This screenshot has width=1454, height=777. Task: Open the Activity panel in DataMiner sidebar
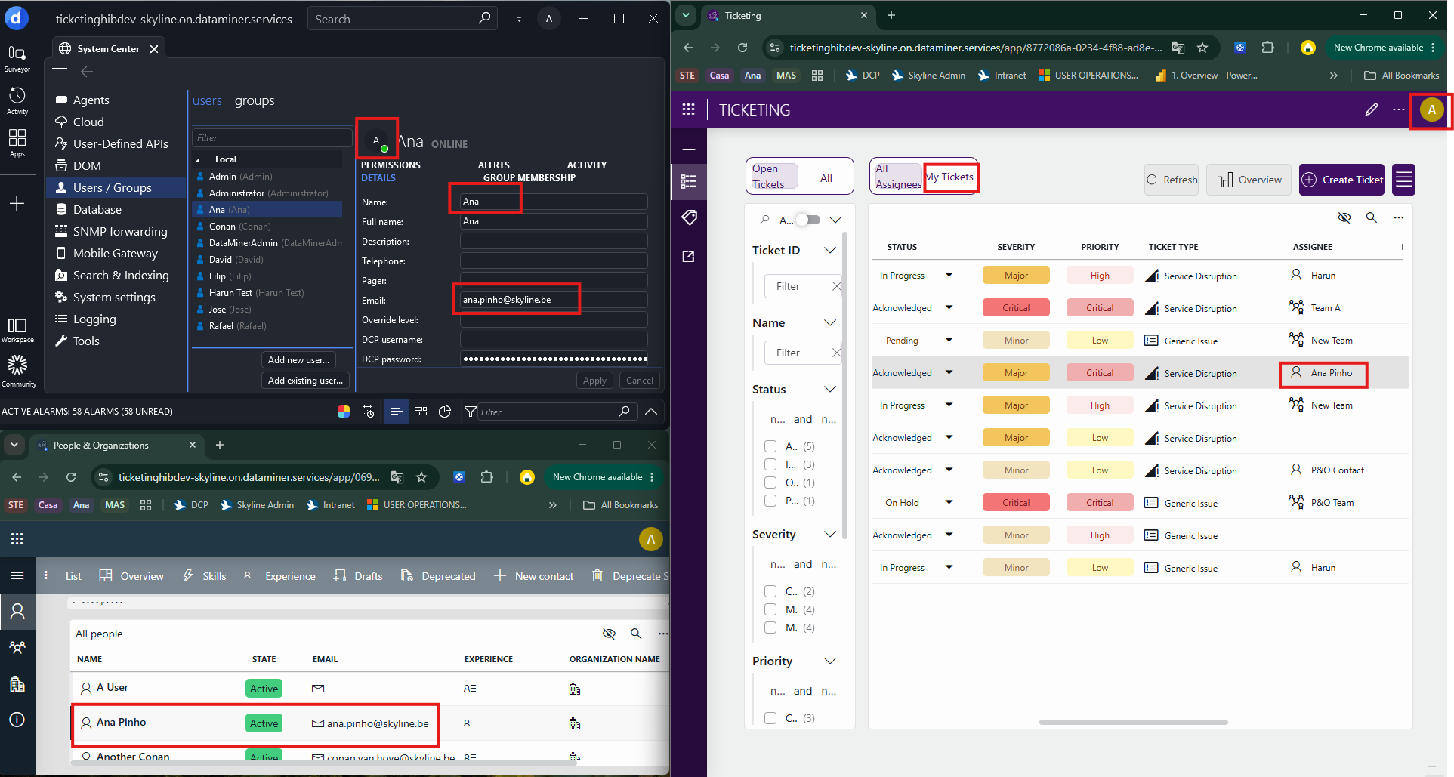click(17, 100)
